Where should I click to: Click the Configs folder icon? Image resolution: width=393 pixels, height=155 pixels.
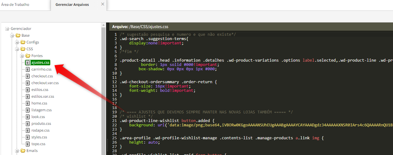pyautogui.click(x=23, y=42)
